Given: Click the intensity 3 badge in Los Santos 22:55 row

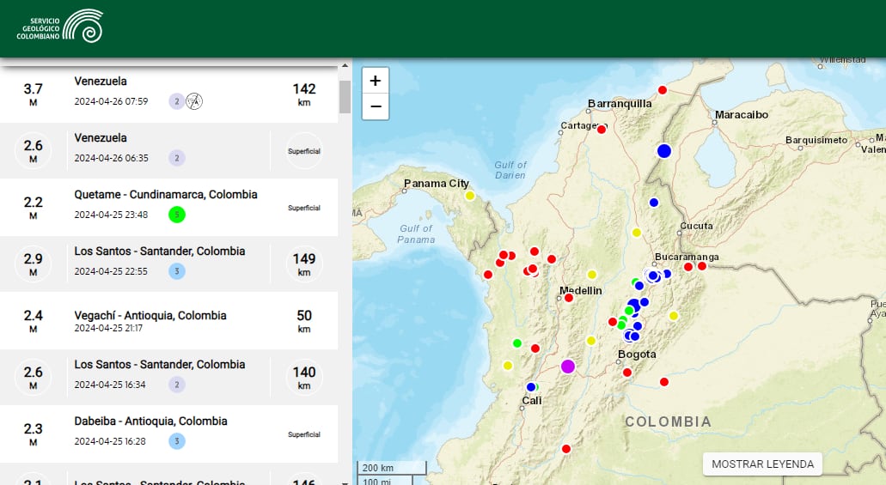Looking at the screenshot, I should coord(177,271).
